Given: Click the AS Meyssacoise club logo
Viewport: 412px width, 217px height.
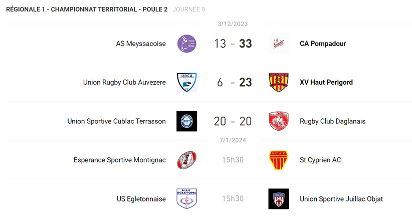Looking at the screenshot, I should [186, 44].
